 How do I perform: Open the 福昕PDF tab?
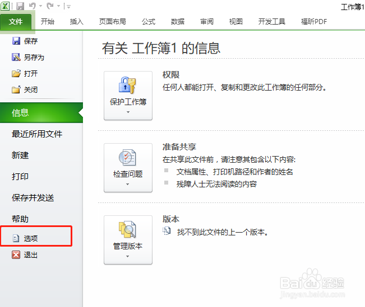coord(314,22)
